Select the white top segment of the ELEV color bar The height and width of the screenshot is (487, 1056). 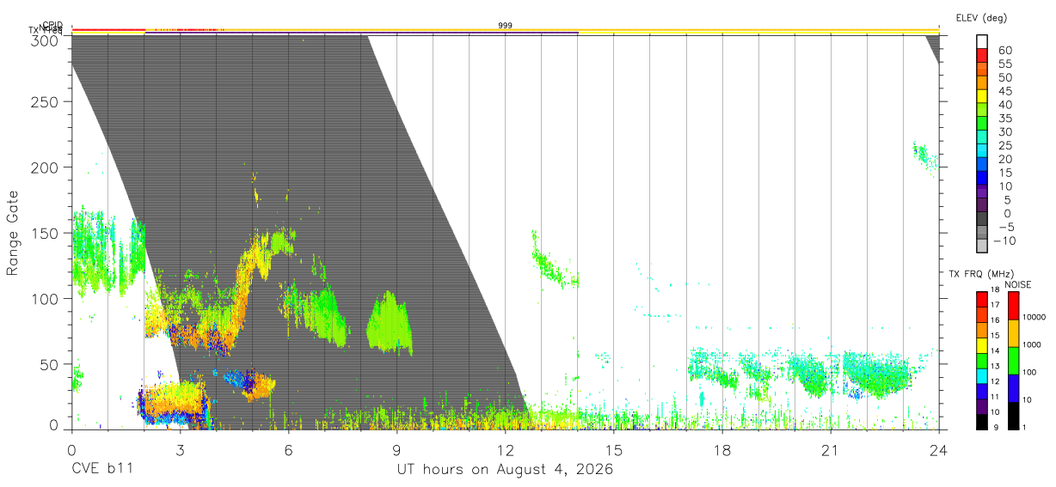(982, 41)
